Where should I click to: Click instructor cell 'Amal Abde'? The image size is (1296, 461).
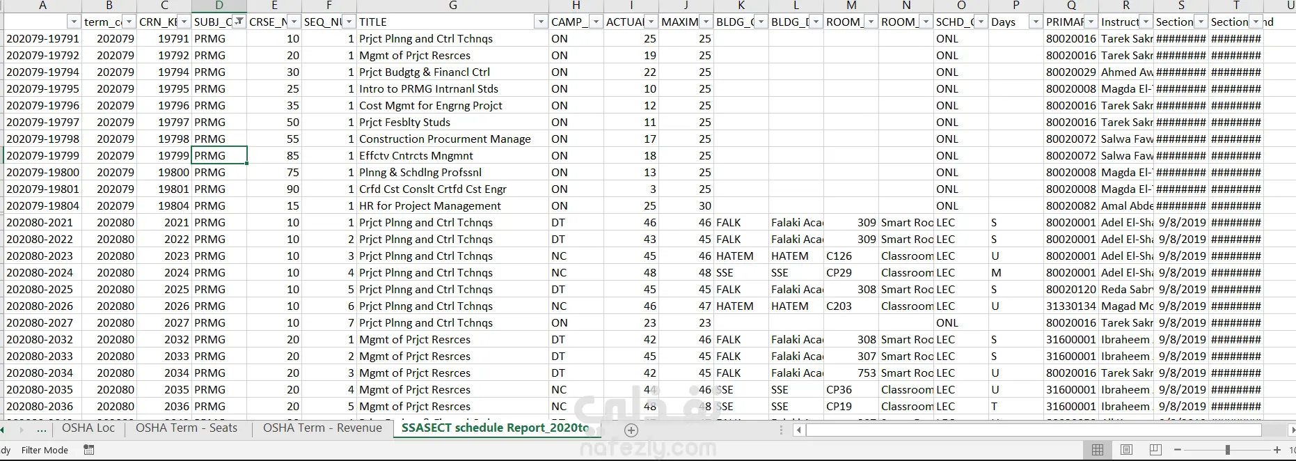pos(1126,205)
